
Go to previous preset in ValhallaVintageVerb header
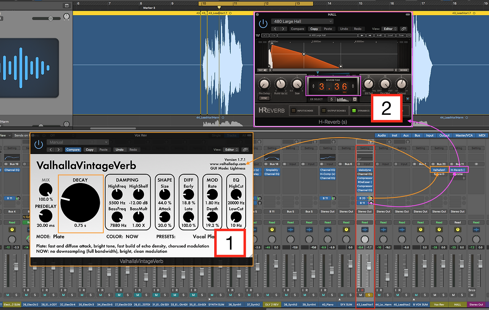coord(50,149)
